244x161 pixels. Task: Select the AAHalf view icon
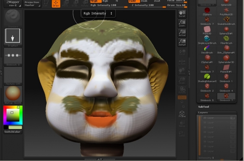pyautogui.click(x=182, y=42)
